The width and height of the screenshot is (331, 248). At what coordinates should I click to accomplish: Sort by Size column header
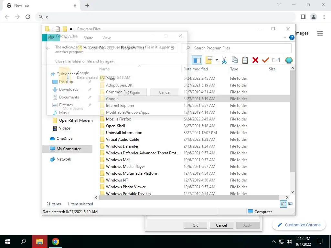point(278,69)
